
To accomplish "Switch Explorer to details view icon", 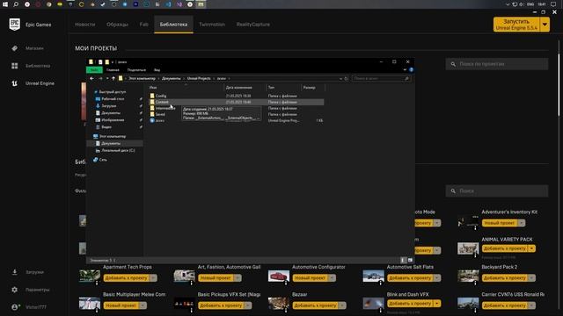I will click(403, 260).
